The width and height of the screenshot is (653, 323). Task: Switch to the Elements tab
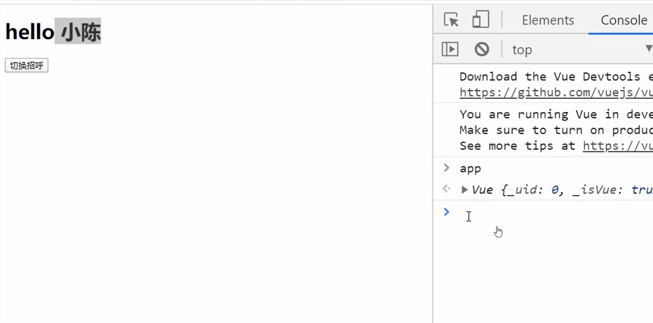548,20
